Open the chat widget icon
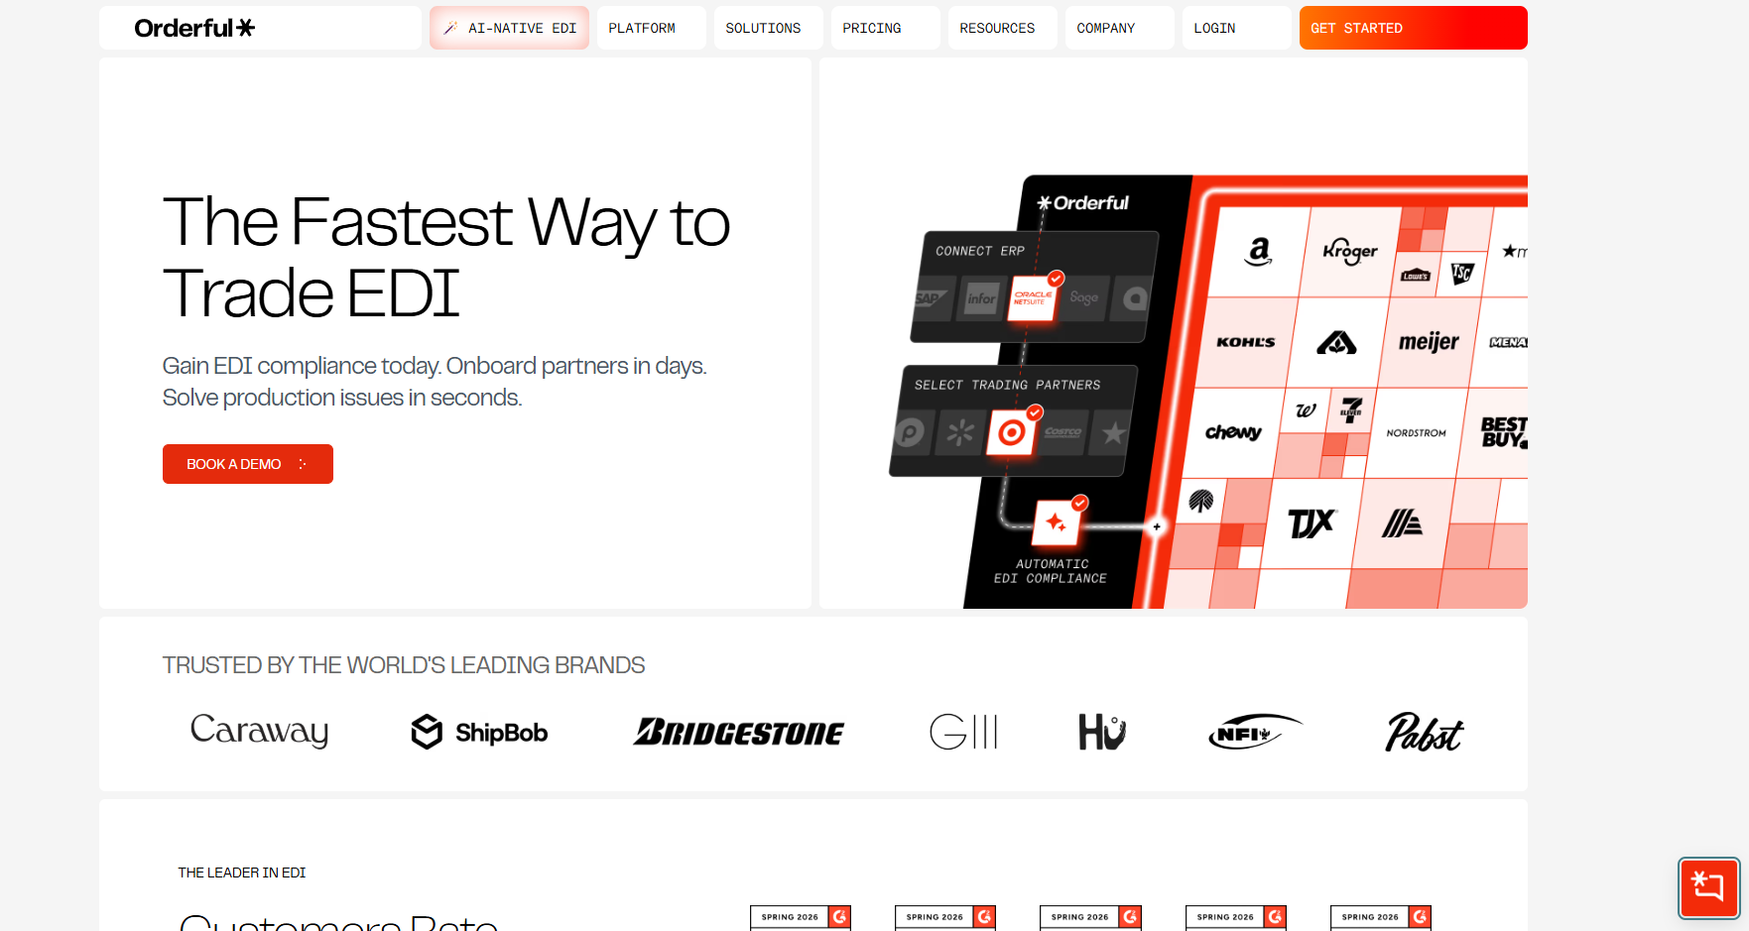The height and width of the screenshot is (931, 1749). (x=1708, y=887)
